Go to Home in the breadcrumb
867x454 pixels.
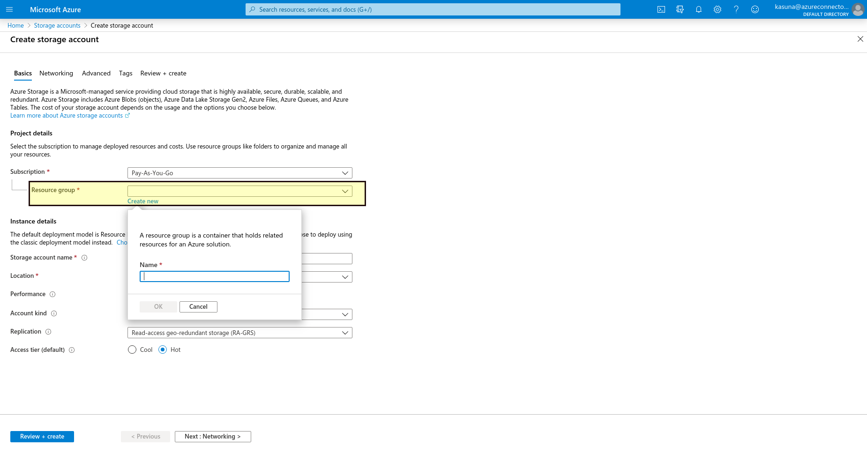pos(15,25)
